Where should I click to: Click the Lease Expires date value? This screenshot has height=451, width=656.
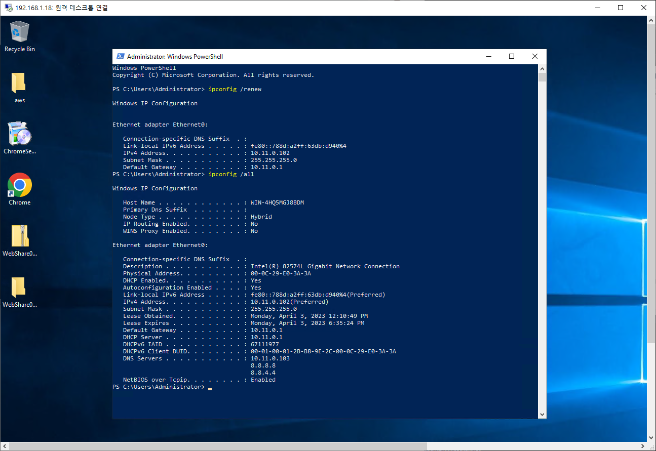coord(307,323)
